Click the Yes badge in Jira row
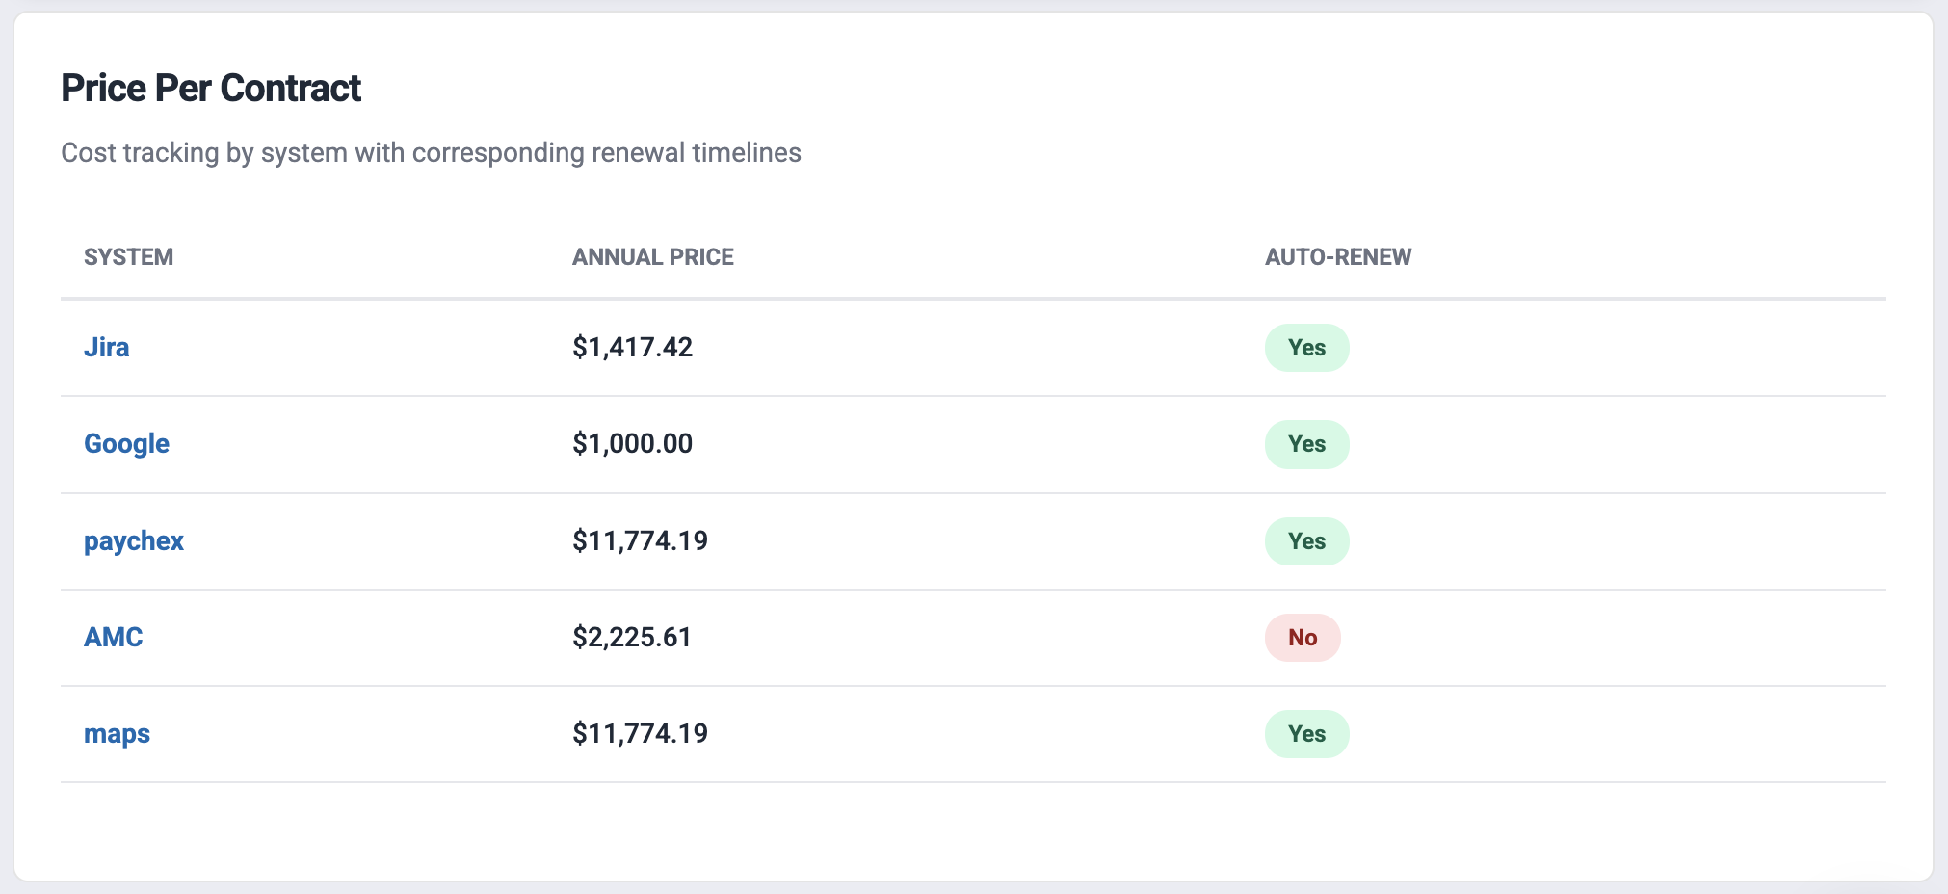 (1306, 348)
